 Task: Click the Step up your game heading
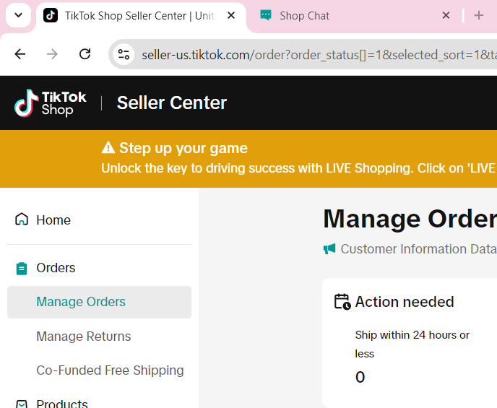pos(183,148)
